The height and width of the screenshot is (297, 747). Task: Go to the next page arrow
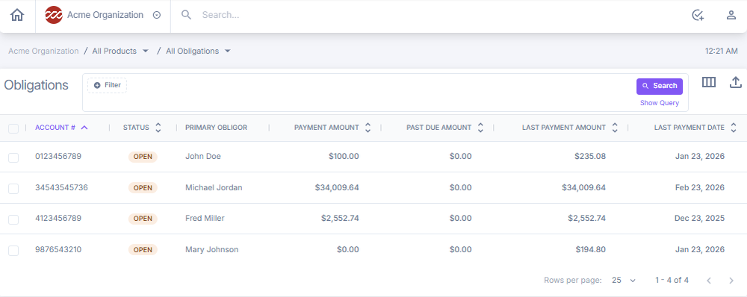point(731,281)
